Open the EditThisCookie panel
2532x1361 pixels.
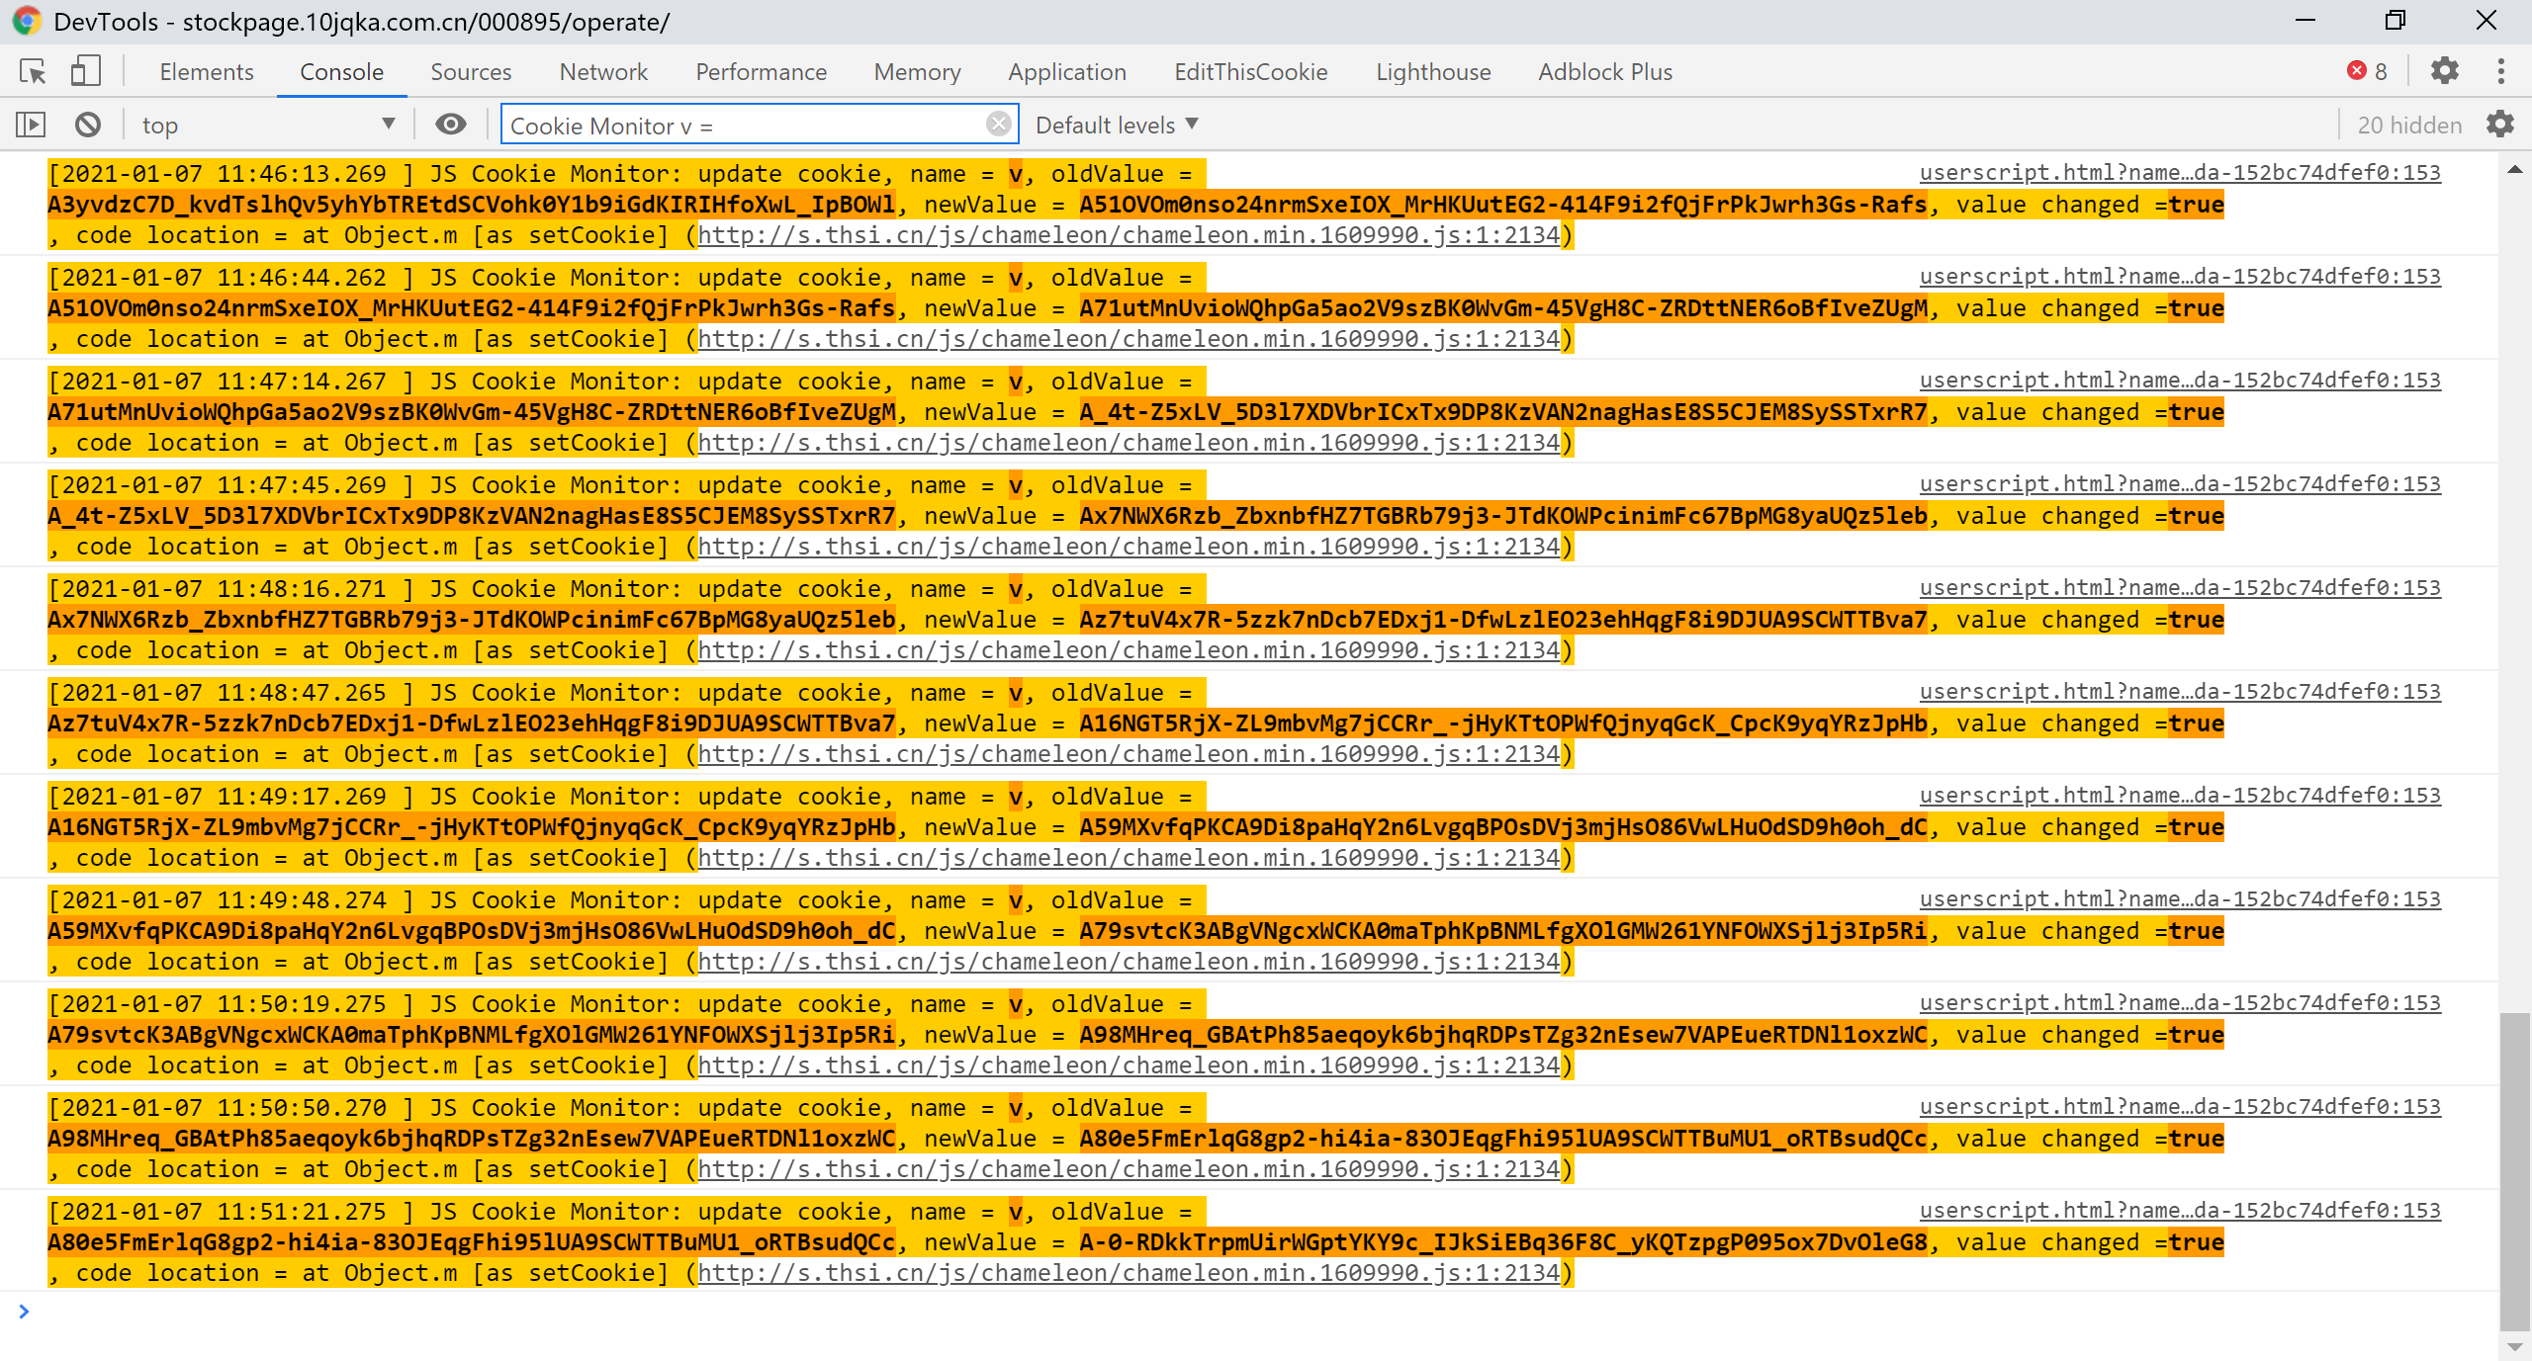pyautogui.click(x=1250, y=71)
